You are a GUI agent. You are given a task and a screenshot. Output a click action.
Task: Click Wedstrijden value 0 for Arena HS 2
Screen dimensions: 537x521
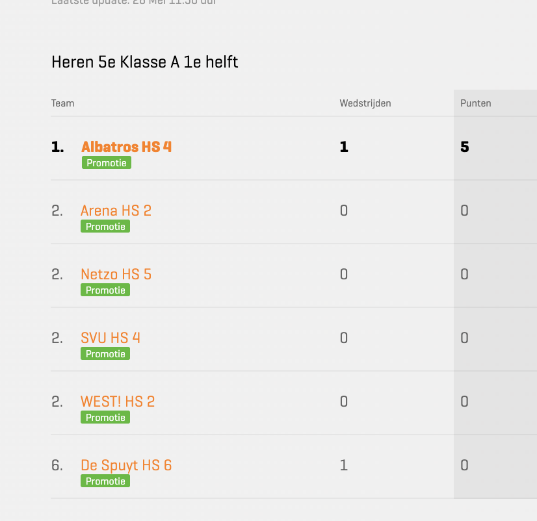[x=344, y=210]
